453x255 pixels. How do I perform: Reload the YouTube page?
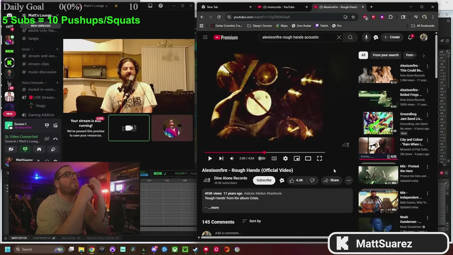[x=219, y=17]
